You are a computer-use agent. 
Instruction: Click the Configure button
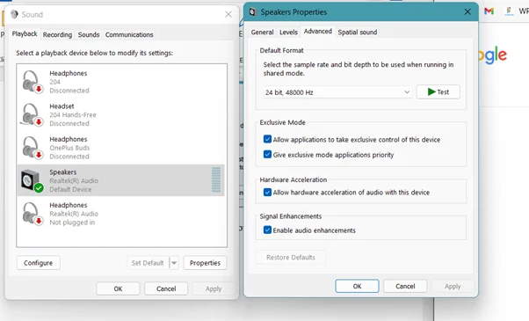coord(38,263)
